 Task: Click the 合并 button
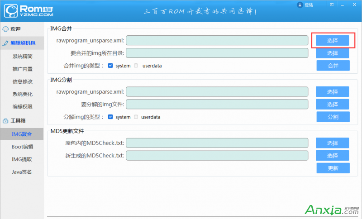[333, 66]
